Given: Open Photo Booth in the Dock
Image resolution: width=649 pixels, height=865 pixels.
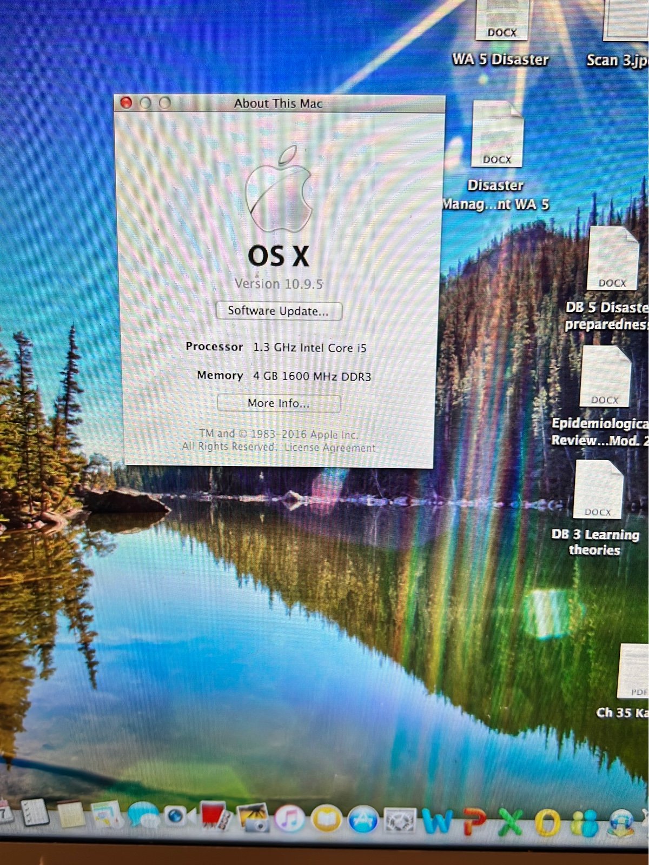Looking at the screenshot, I should pos(216,816).
